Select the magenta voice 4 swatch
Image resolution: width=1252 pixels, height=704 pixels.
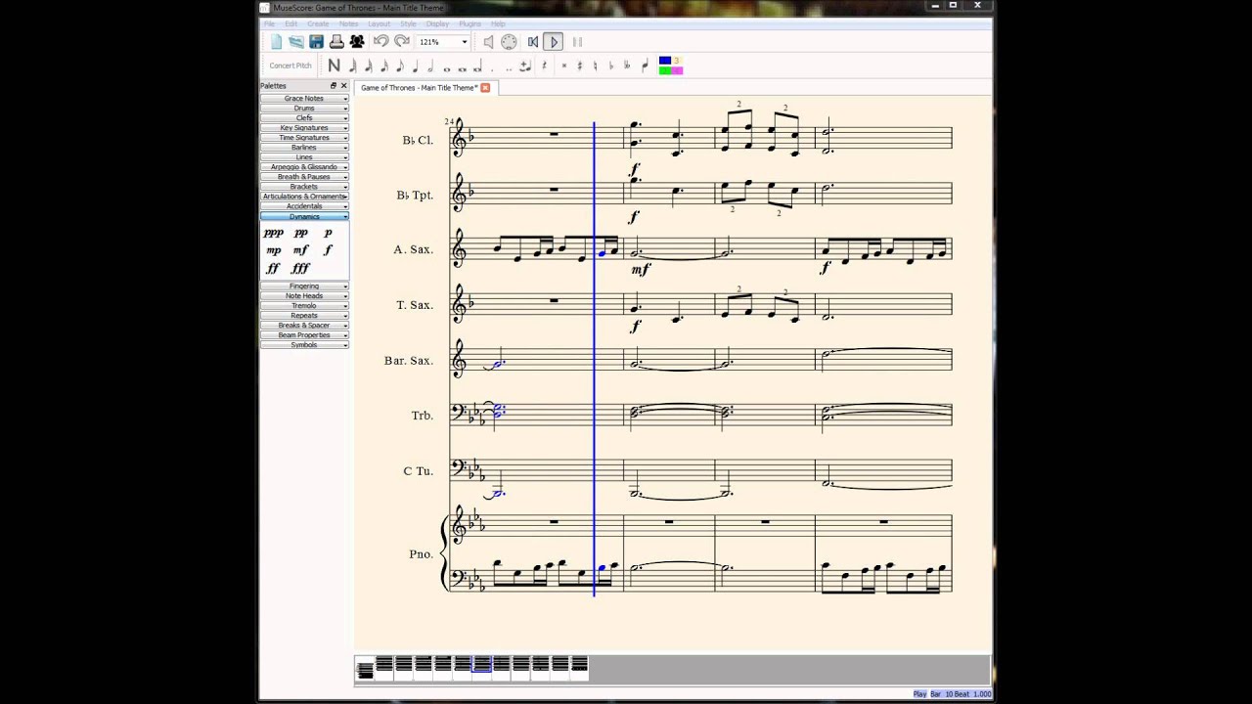click(x=677, y=70)
